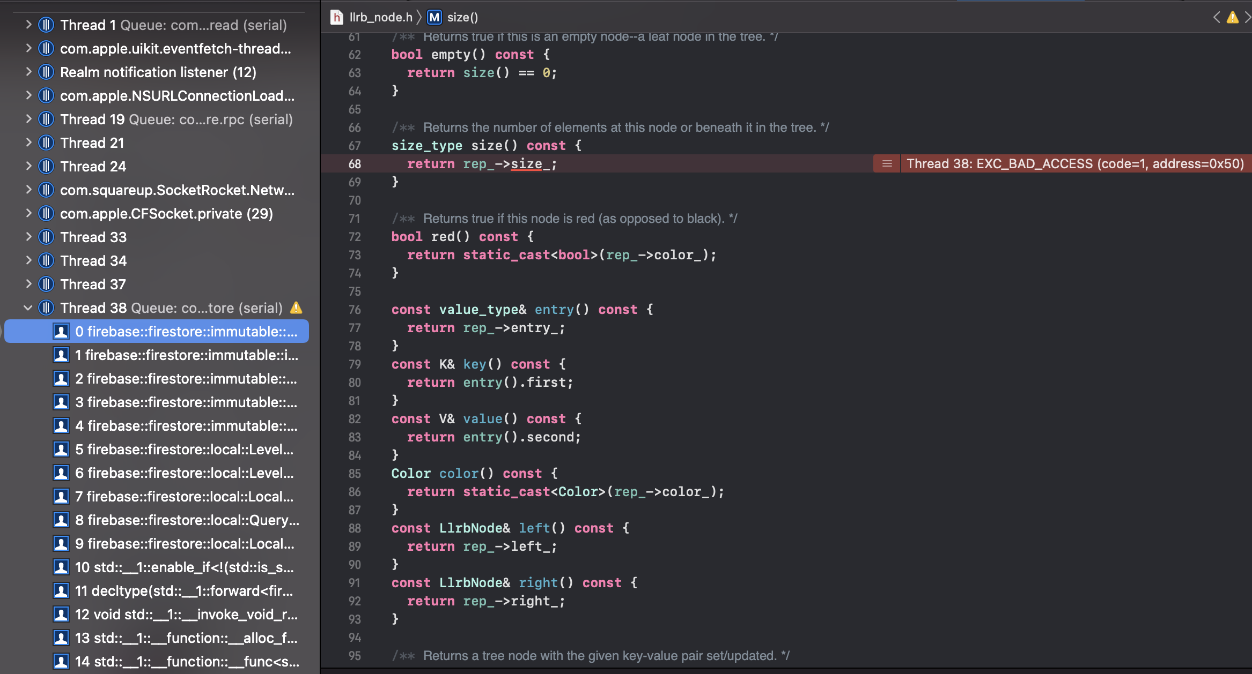The image size is (1252, 674).
Task: Open the size() breadcrumb menu
Action: coord(463,17)
